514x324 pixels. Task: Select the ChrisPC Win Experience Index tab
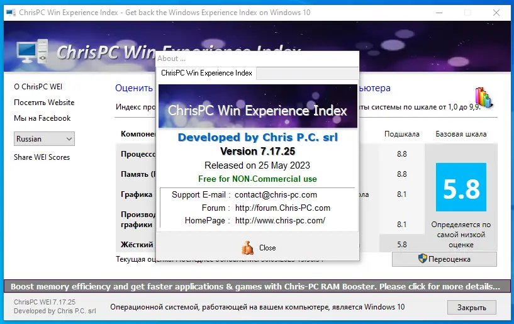206,73
